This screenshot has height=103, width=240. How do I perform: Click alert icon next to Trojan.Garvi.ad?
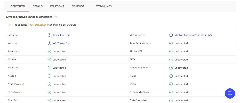[x=49, y=35]
